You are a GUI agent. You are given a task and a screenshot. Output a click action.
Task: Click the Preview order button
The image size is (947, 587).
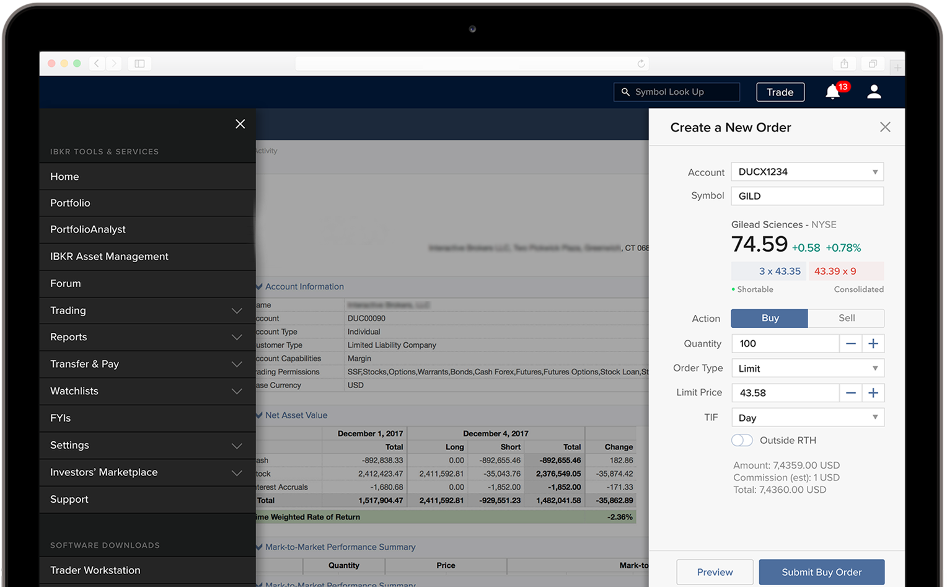click(x=715, y=572)
